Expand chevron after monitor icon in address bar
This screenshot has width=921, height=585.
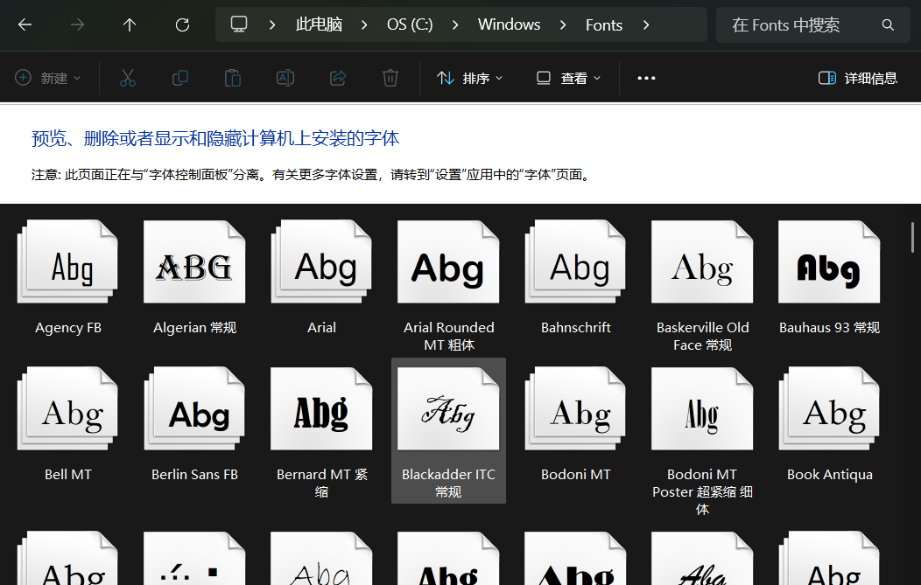pos(272,24)
